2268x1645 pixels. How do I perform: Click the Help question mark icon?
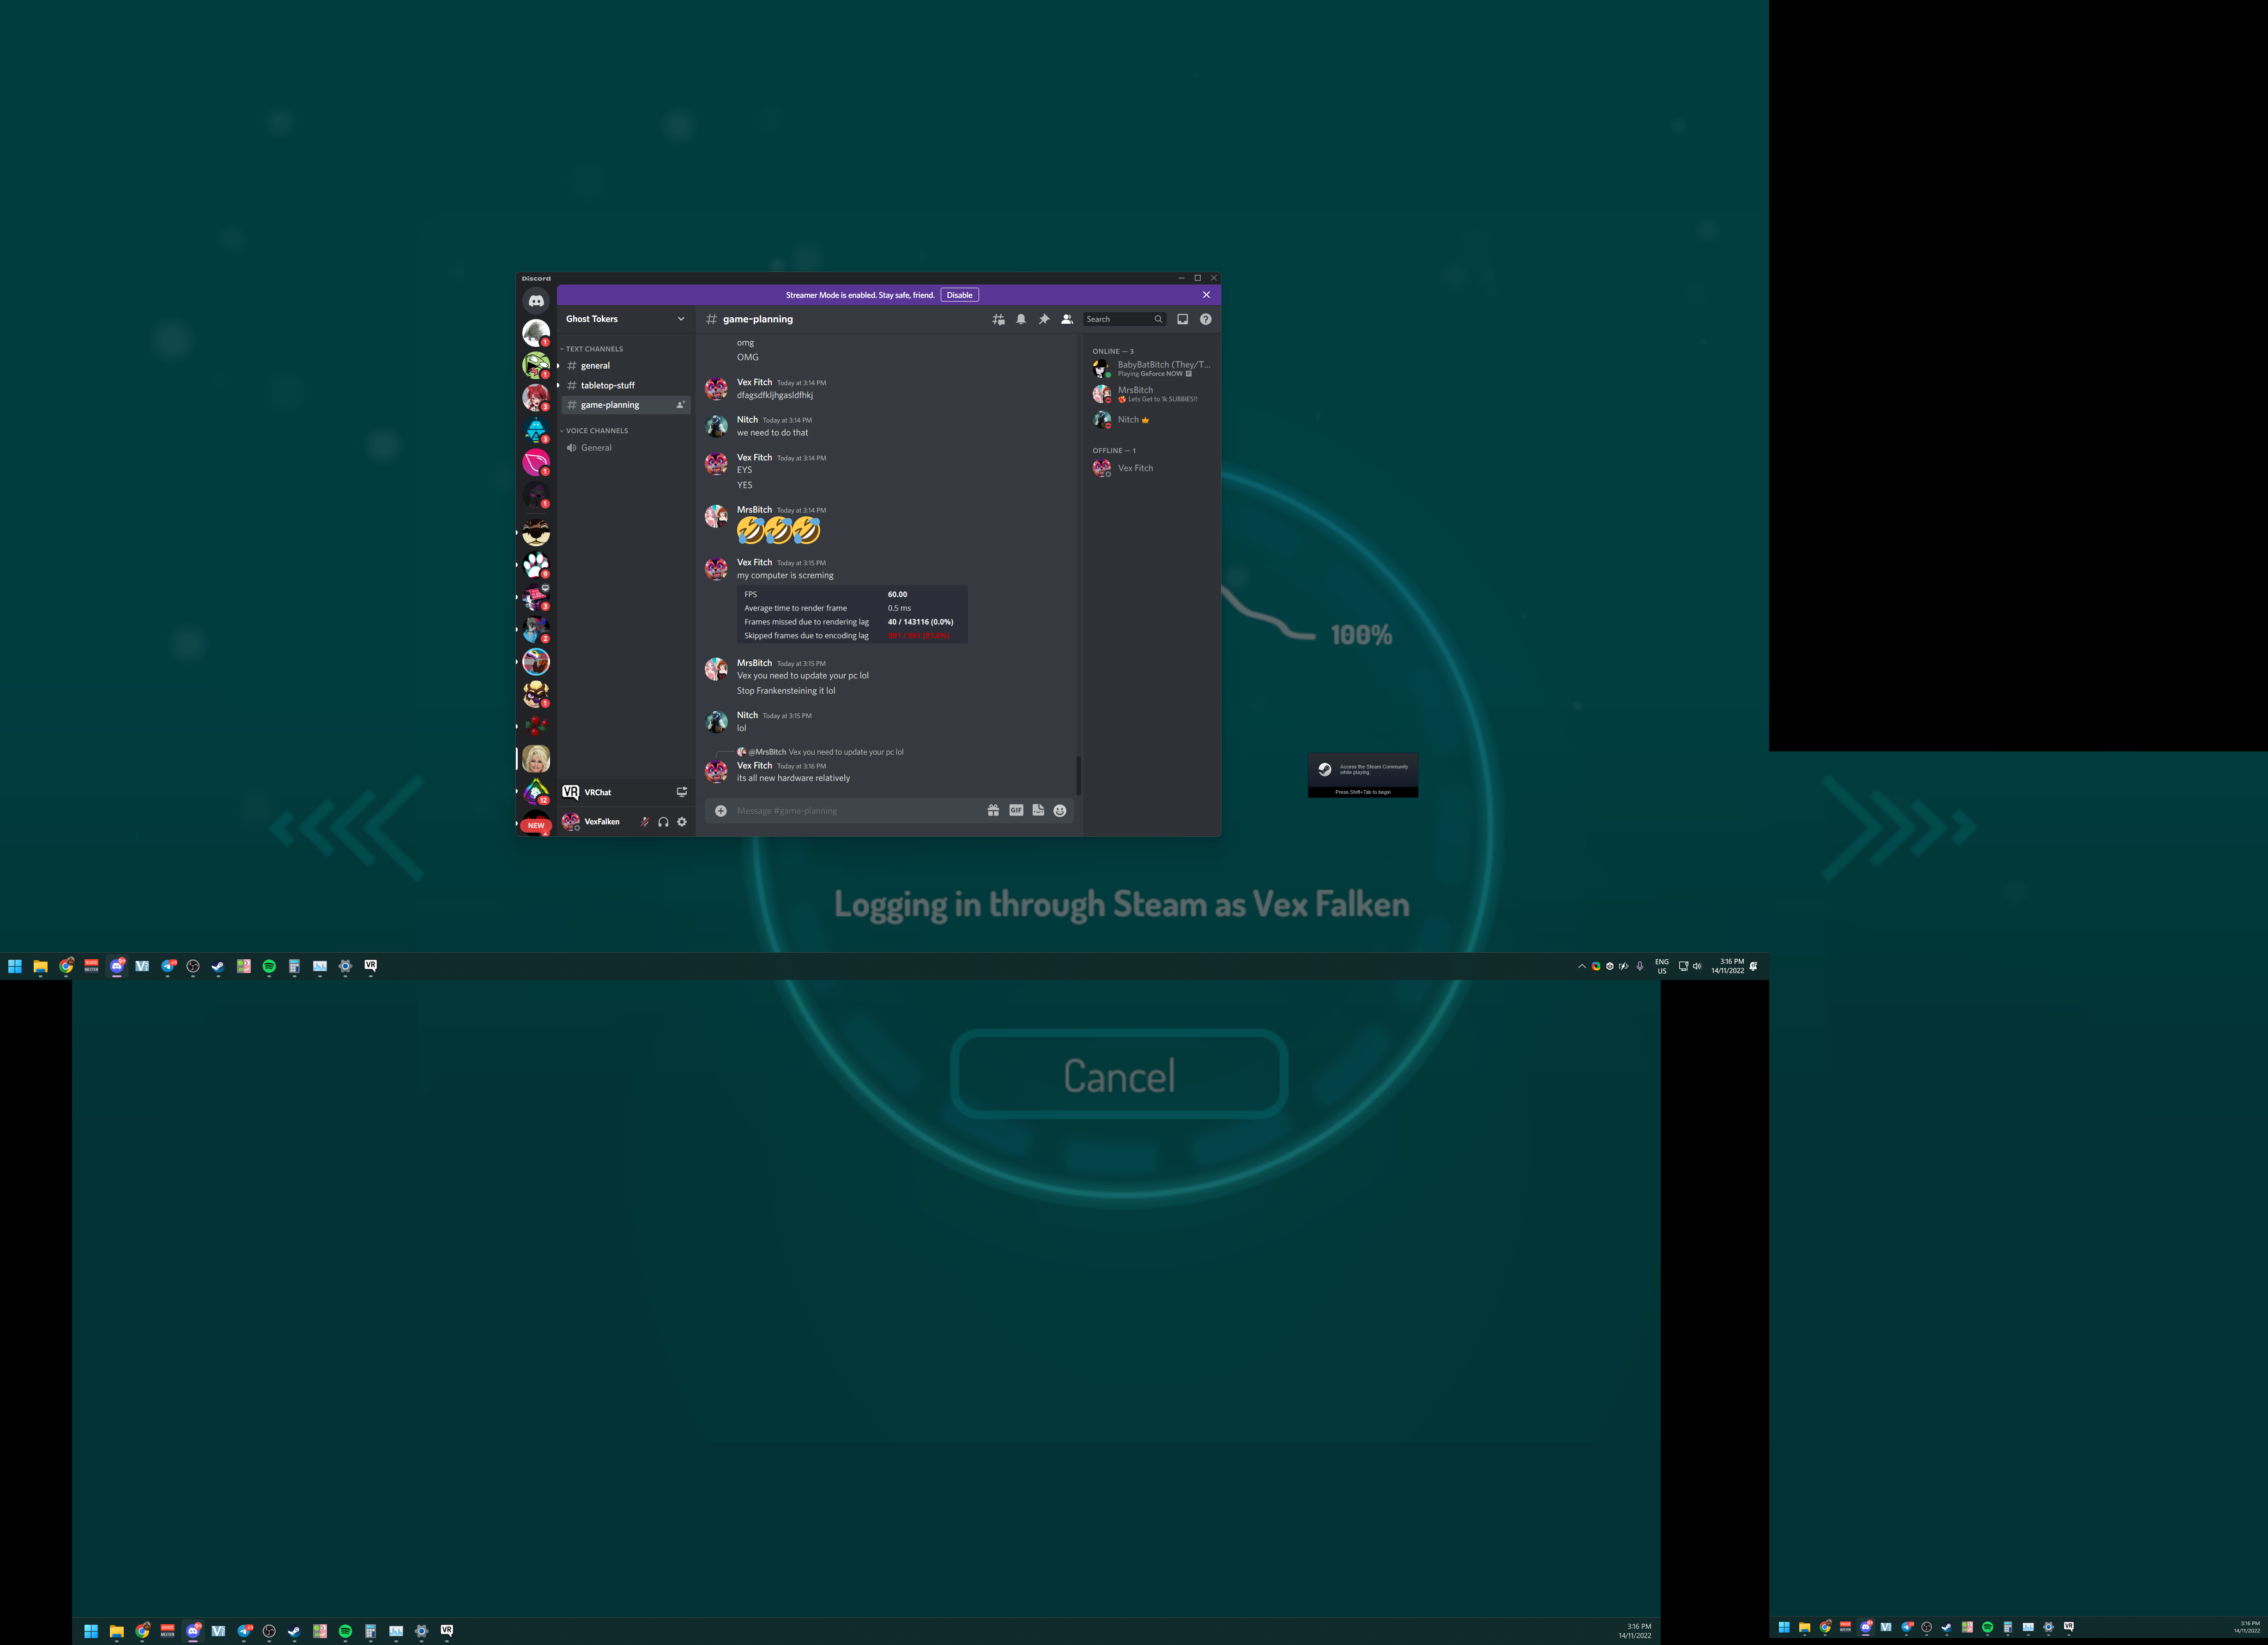pyautogui.click(x=1206, y=319)
